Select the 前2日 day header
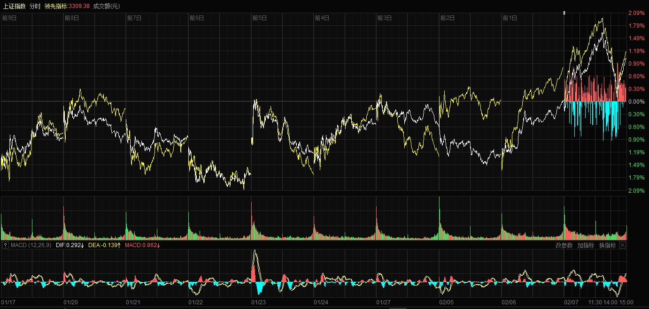The width and height of the screenshot is (649, 309). tap(447, 18)
